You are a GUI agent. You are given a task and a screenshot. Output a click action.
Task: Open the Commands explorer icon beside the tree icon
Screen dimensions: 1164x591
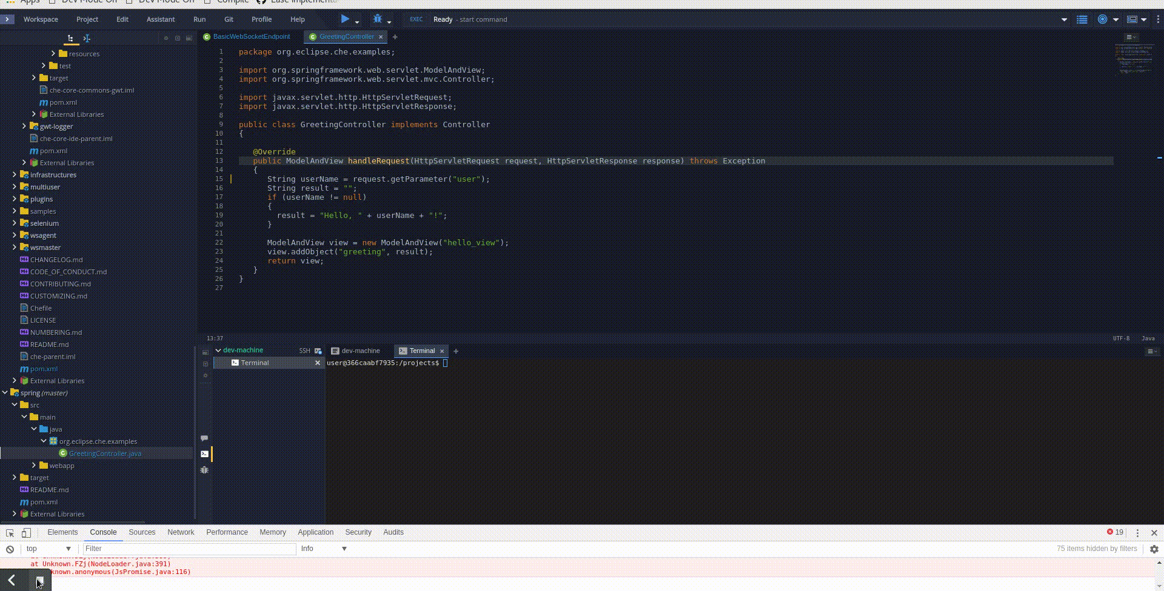click(x=87, y=38)
